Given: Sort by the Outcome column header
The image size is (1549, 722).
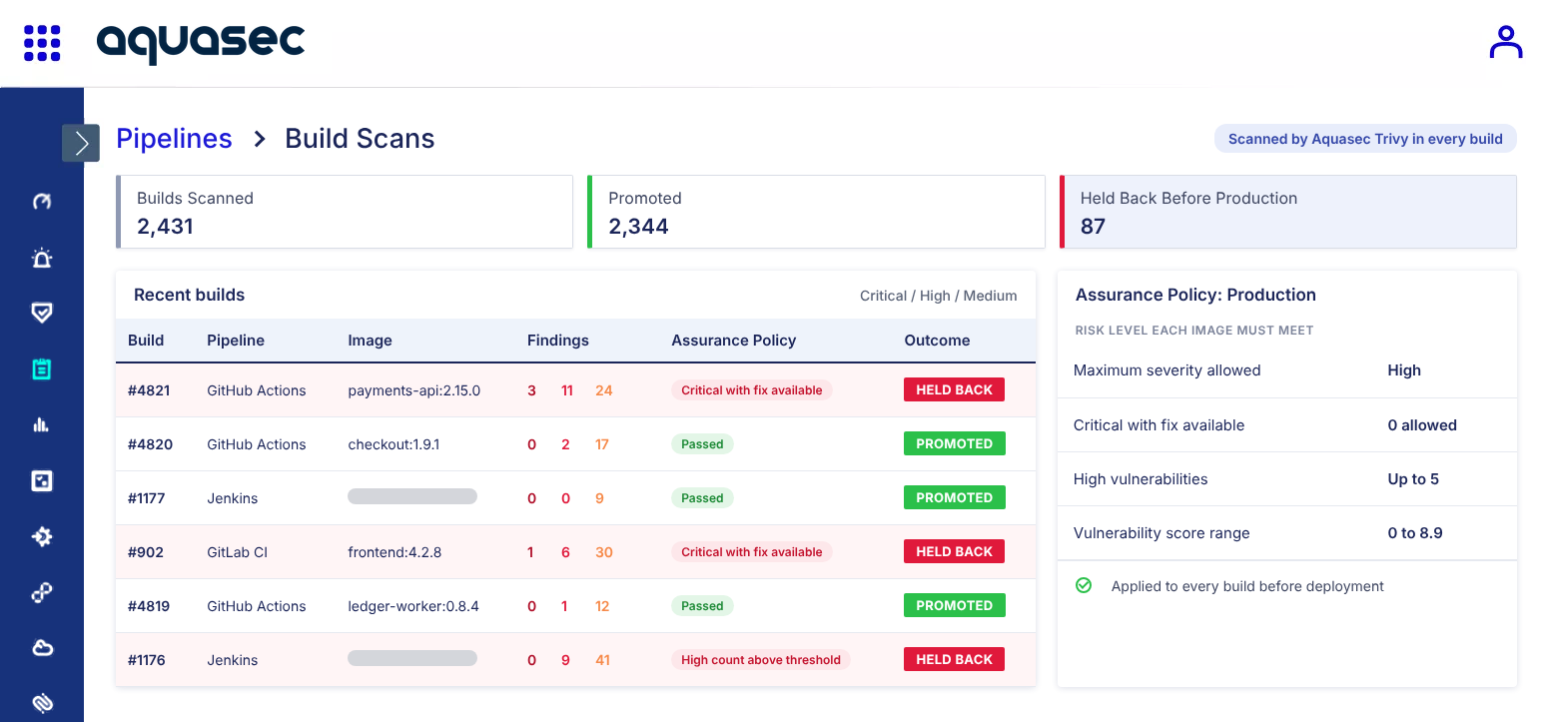Looking at the screenshot, I should click(937, 341).
